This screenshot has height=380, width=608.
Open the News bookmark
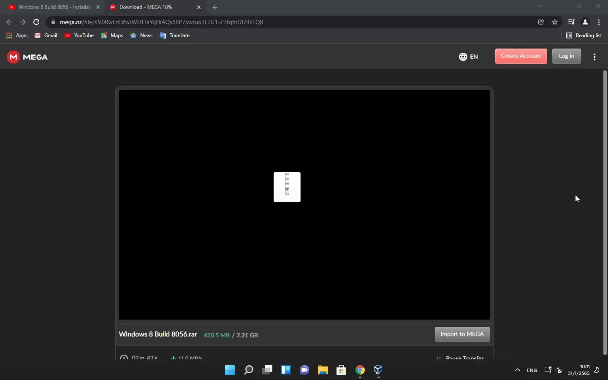[141, 35]
